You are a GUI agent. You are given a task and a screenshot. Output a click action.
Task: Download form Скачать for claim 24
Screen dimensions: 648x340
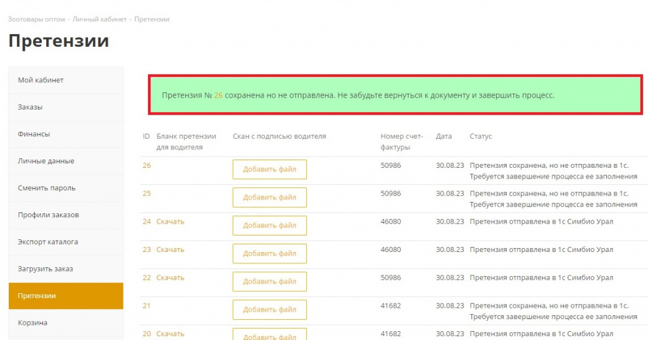coord(170,222)
